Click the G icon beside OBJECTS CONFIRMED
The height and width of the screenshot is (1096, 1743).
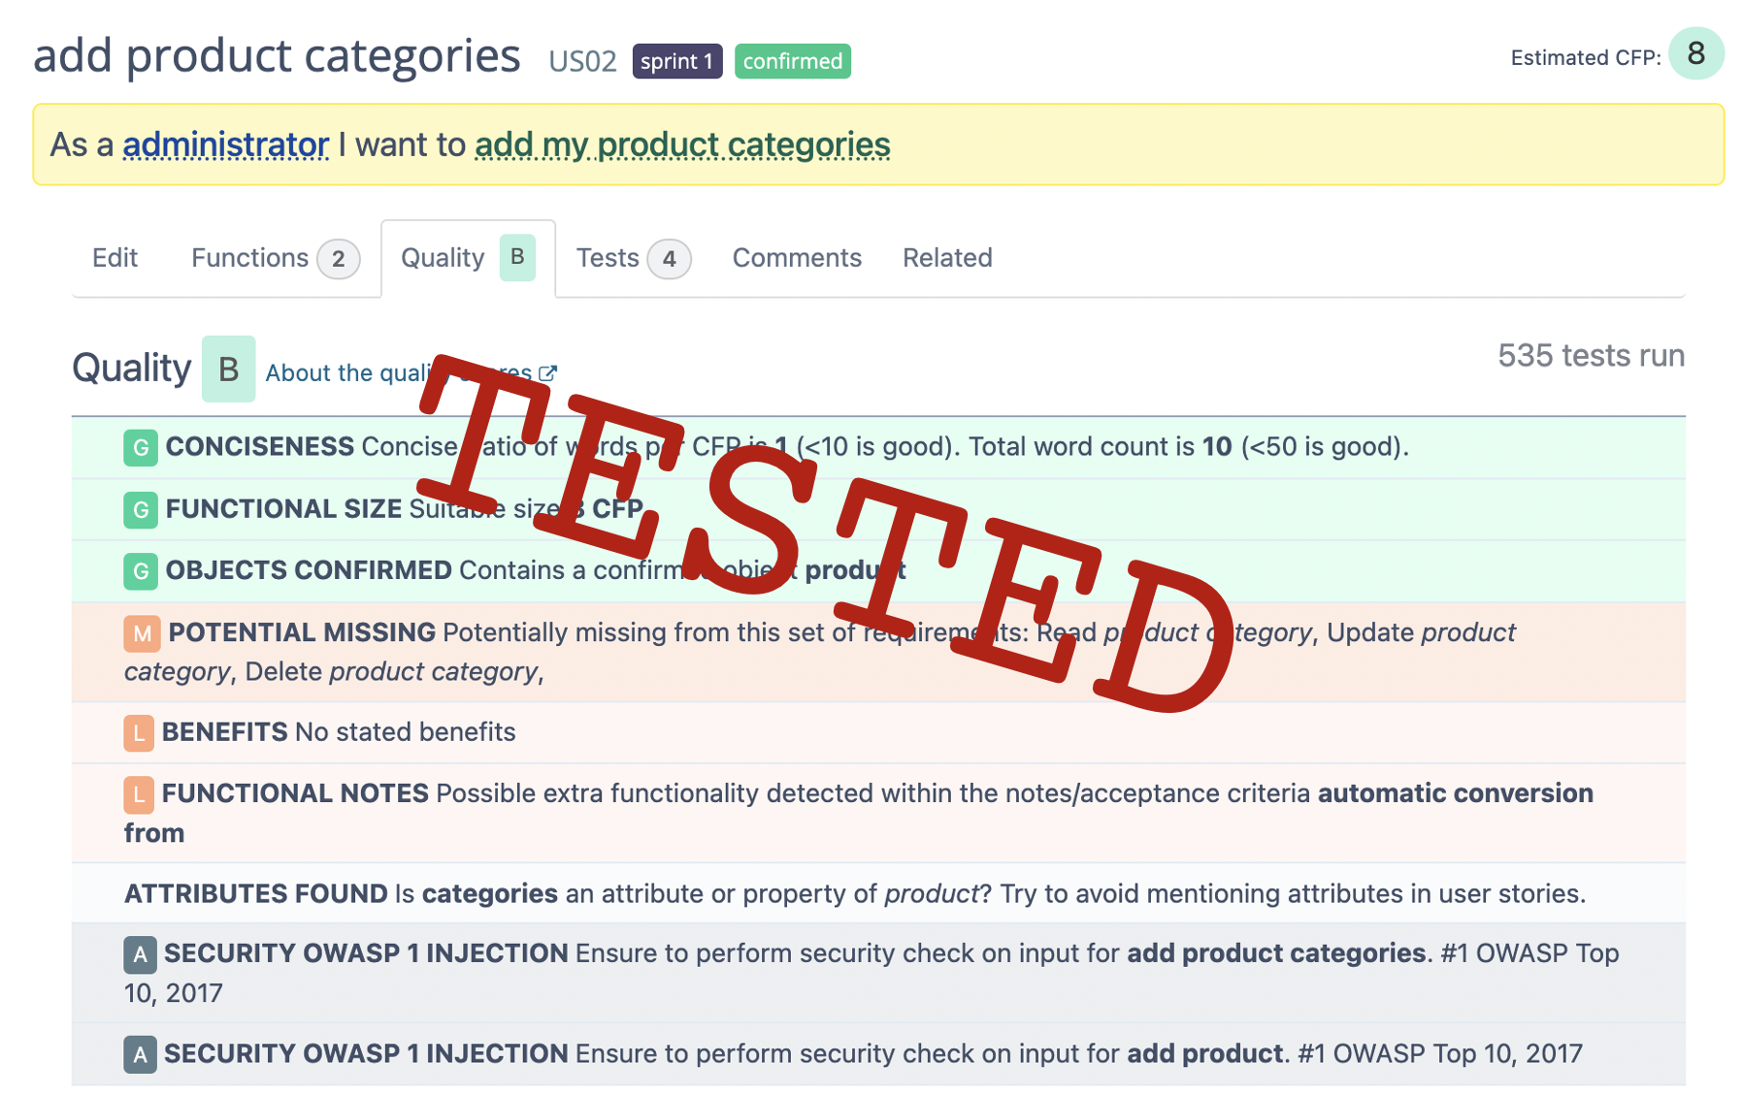141,570
